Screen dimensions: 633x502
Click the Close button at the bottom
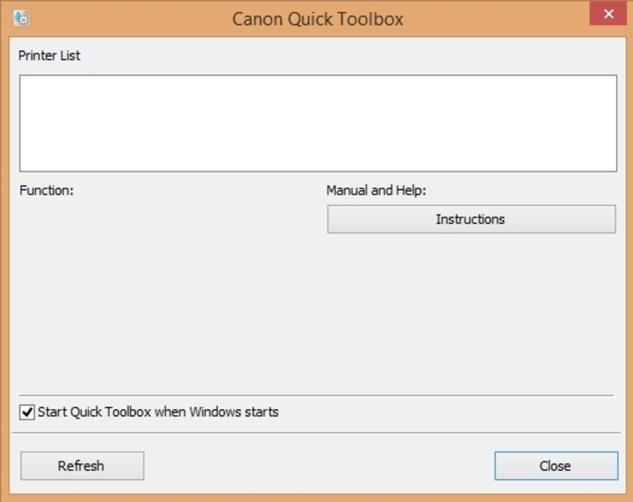tap(556, 466)
